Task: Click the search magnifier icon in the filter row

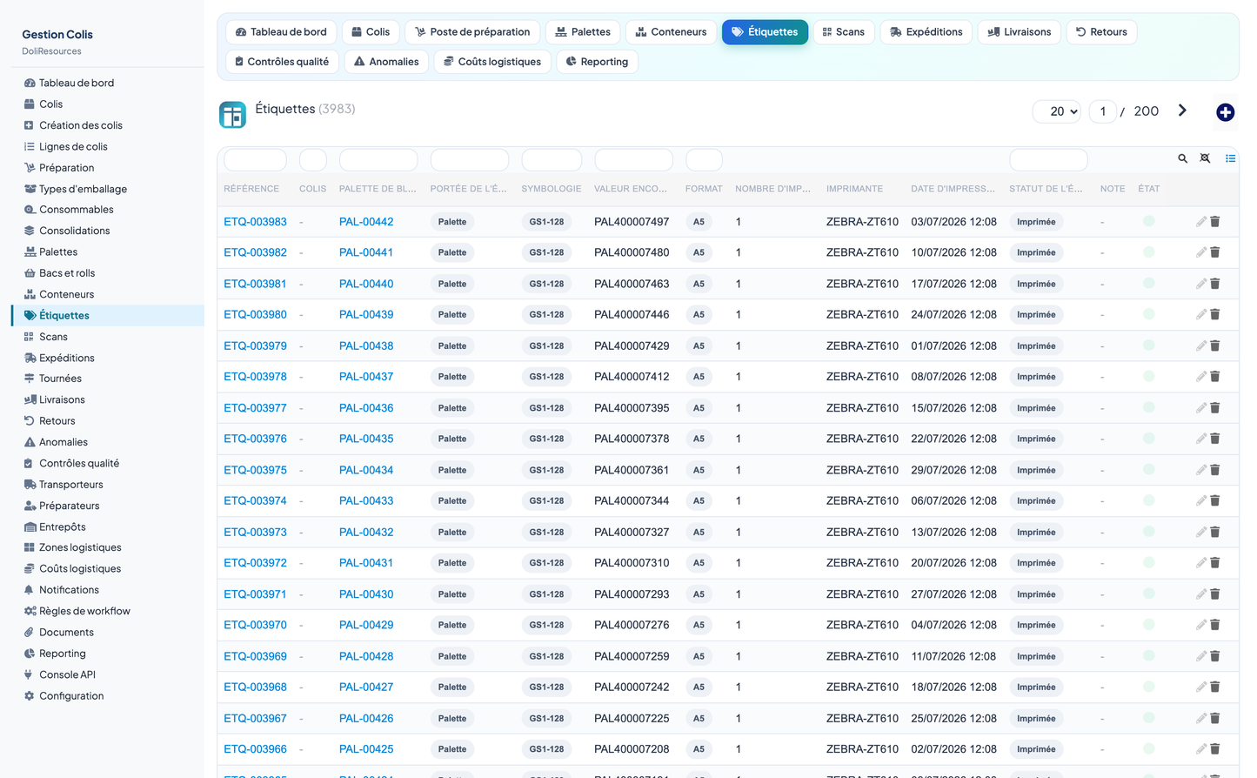Action: coord(1183,158)
